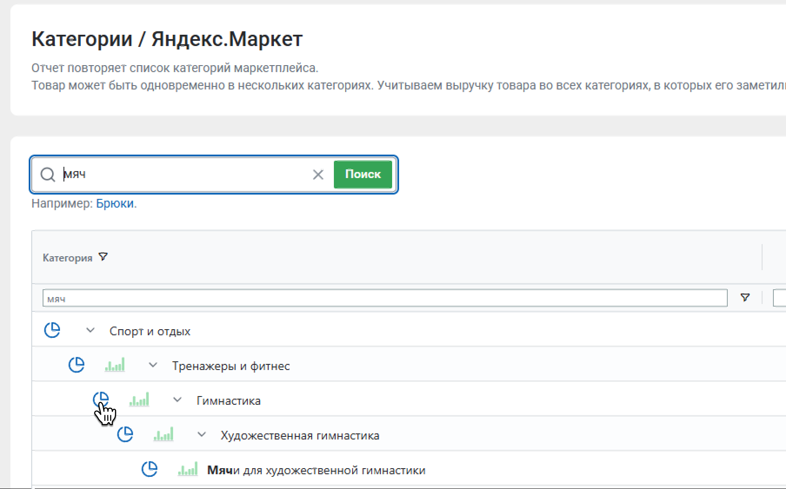
Task: Collapse the Спорт и отдых row
Action: coord(90,330)
